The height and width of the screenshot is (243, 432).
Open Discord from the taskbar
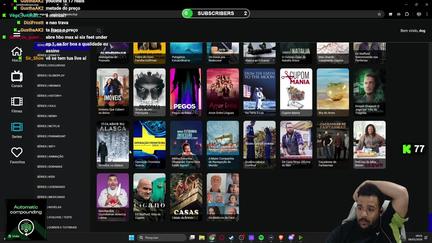click(x=291, y=238)
